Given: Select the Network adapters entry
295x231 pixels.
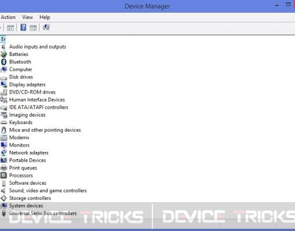Looking at the screenshot, I should 29,153.
